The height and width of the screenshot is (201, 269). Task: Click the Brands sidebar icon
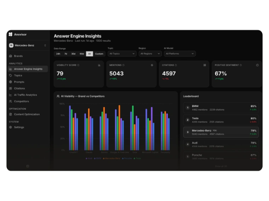pyautogui.click(x=11, y=56)
